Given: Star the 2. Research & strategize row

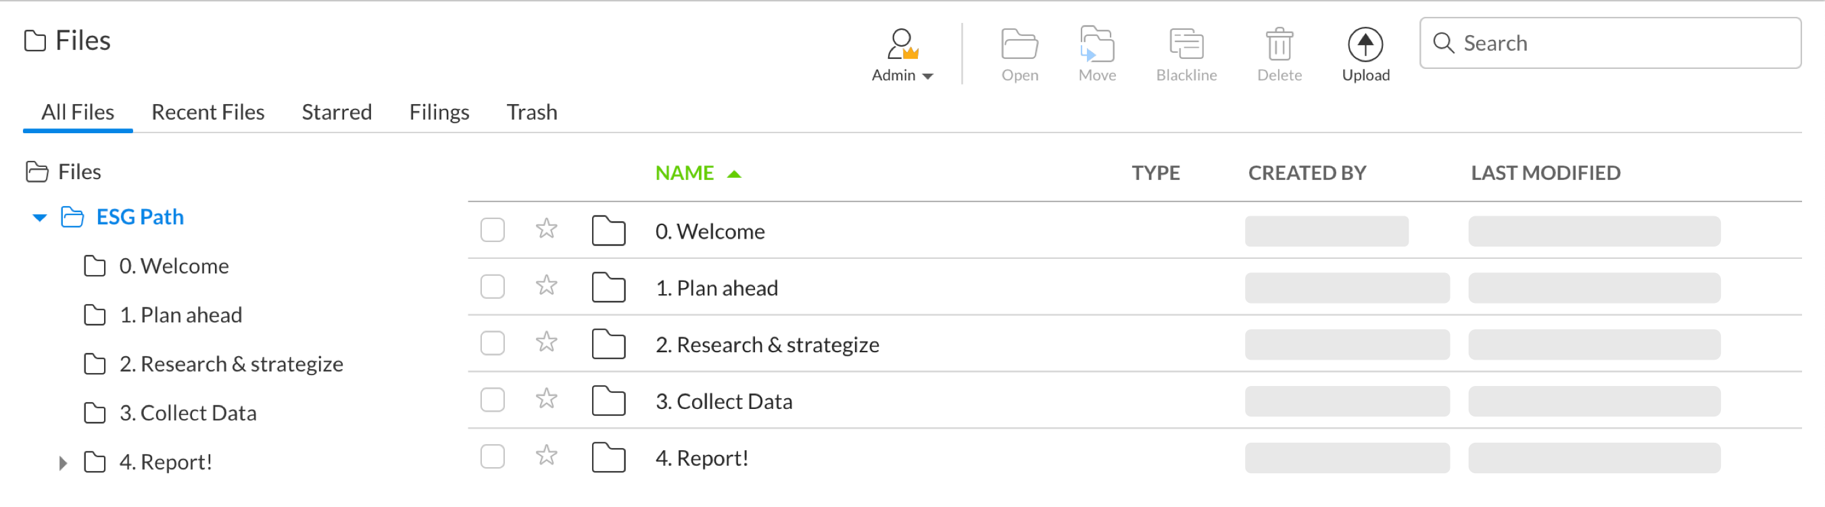Looking at the screenshot, I should (546, 342).
